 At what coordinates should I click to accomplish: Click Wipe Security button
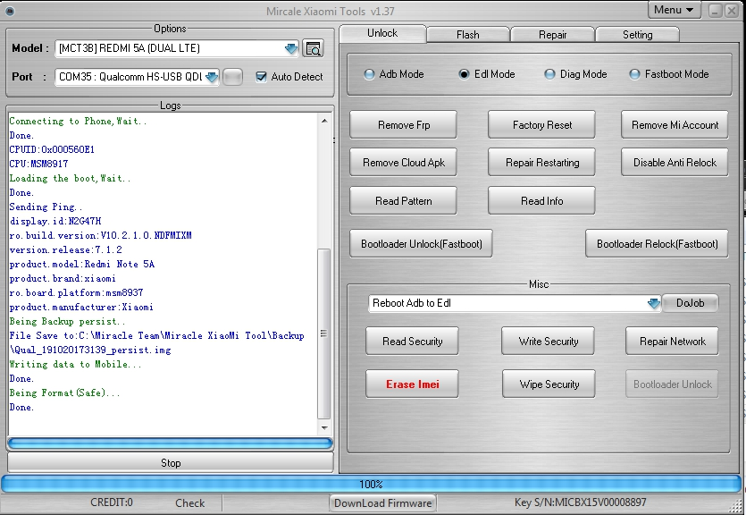pyautogui.click(x=549, y=384)
